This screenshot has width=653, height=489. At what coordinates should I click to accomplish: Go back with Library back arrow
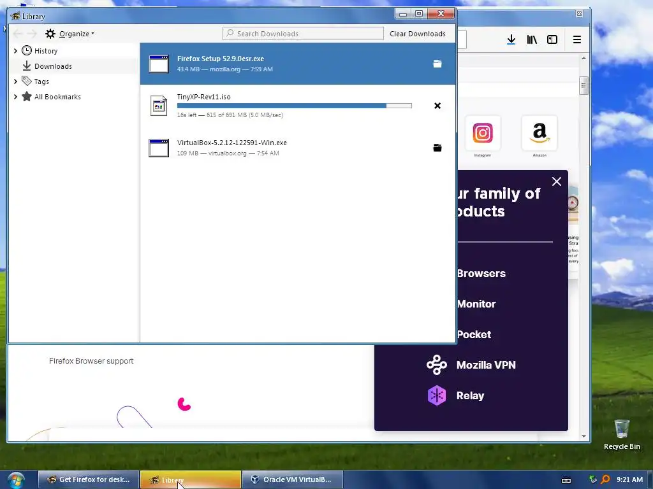pos(17,34)
